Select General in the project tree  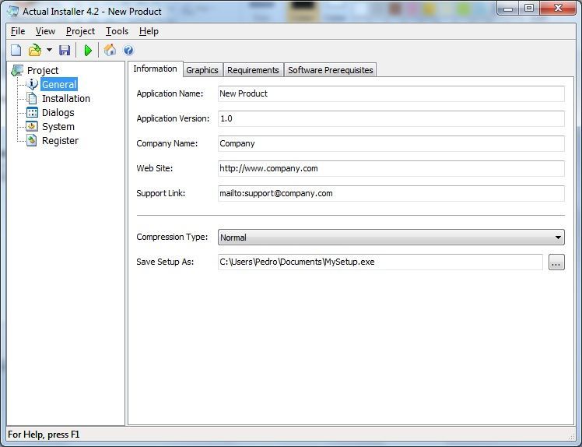[59, 84]
